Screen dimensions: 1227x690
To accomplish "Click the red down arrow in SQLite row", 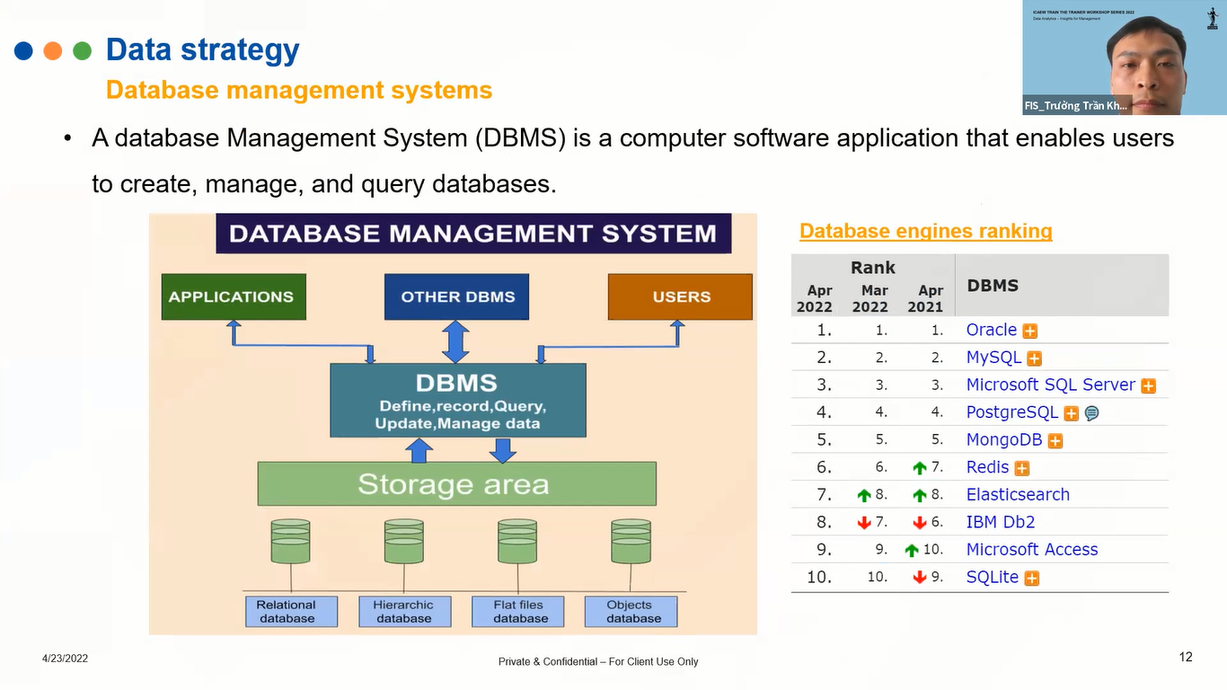I will [919, 578].
